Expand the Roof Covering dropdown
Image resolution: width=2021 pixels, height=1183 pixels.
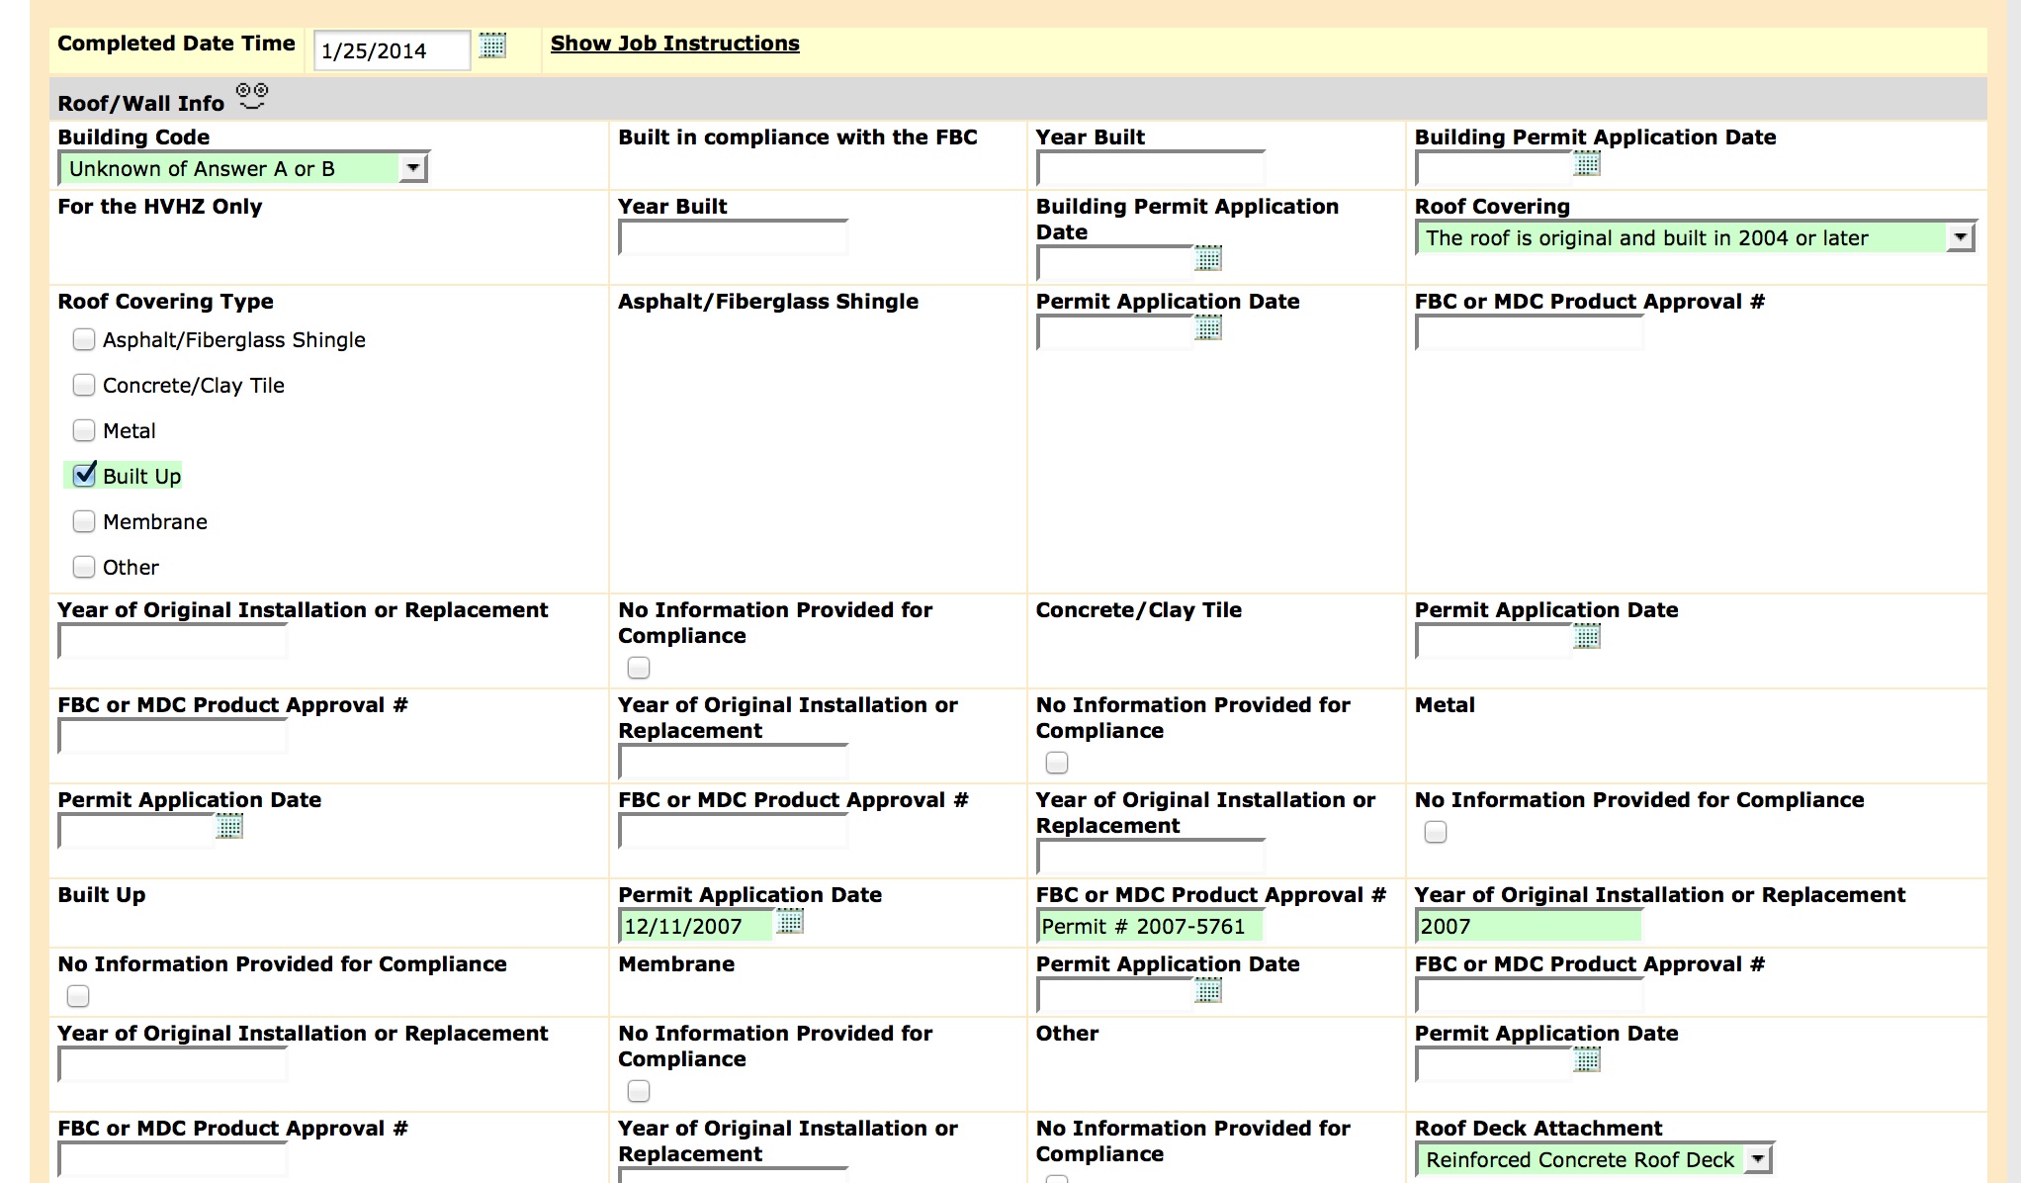[1696, 237]
